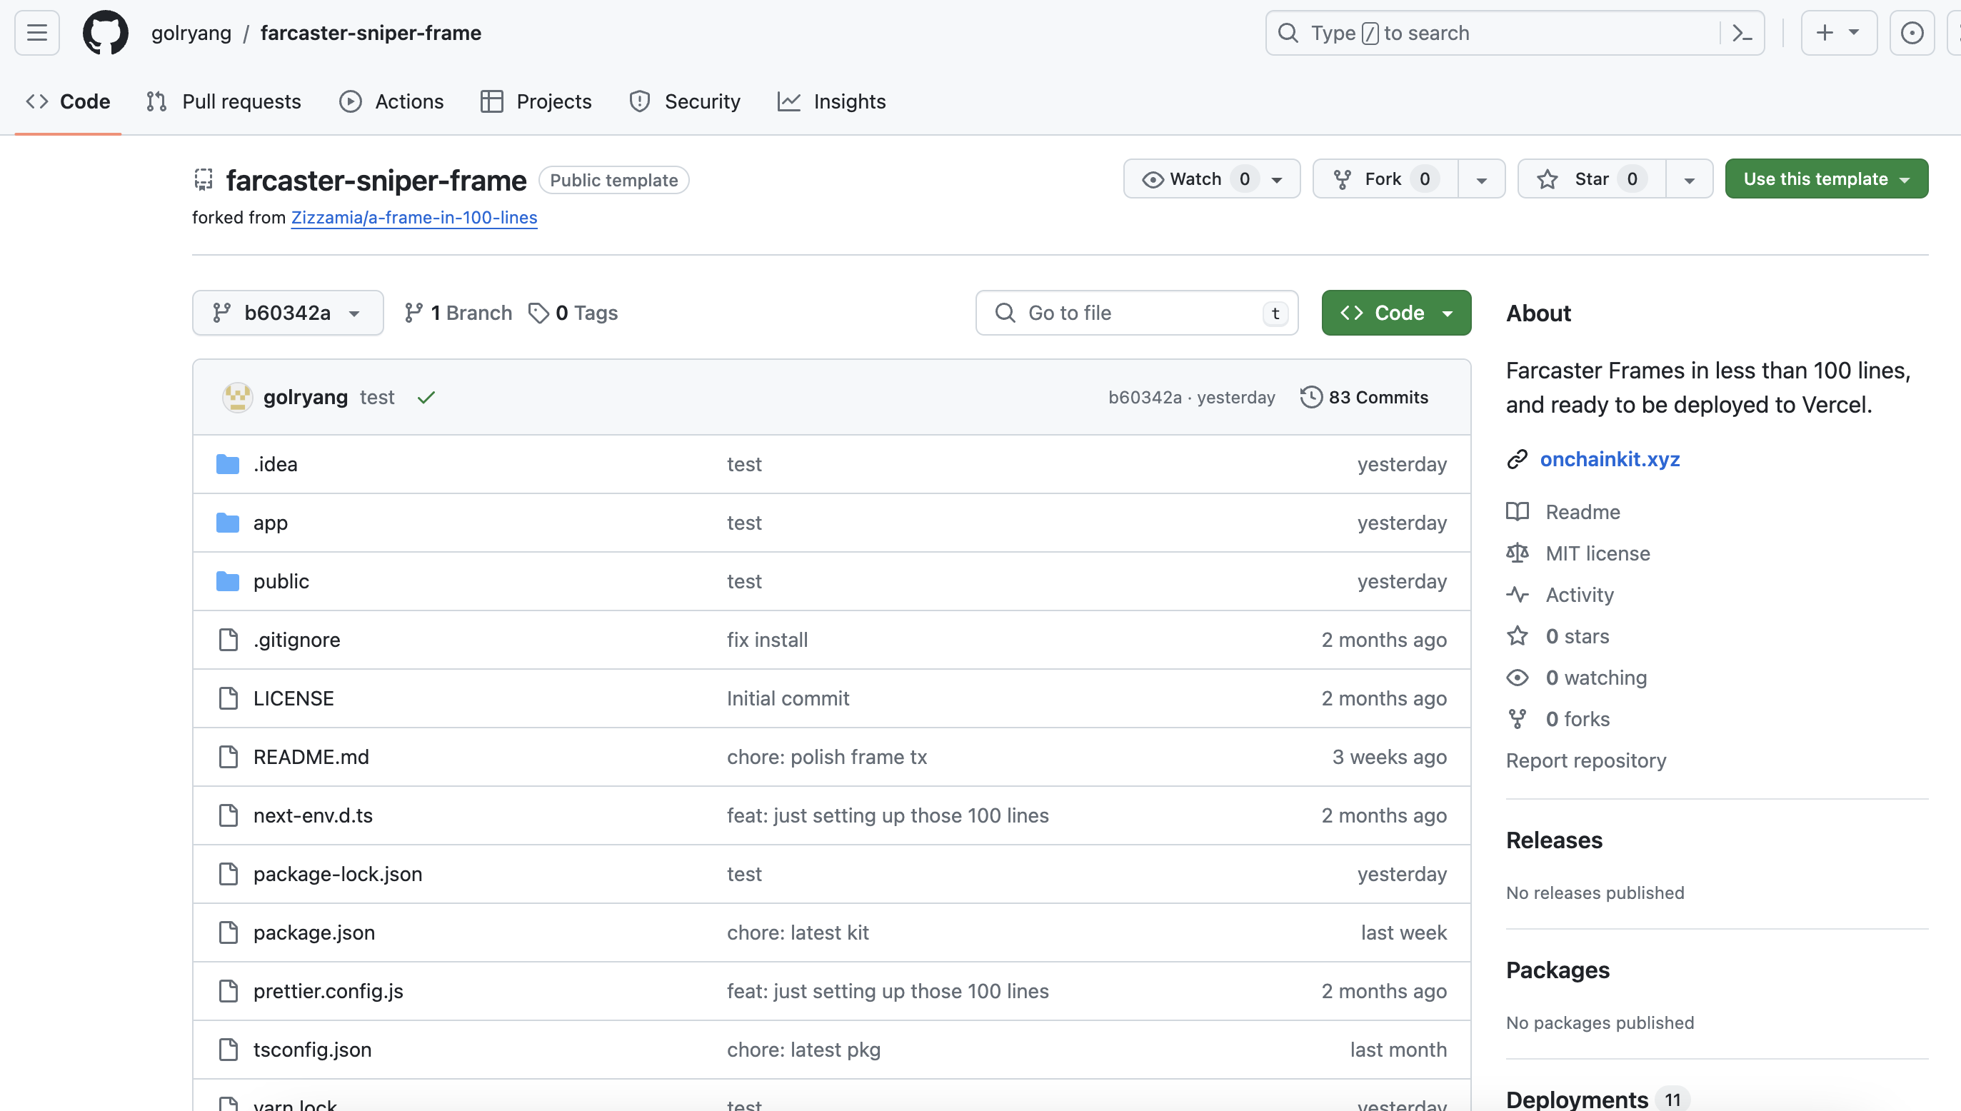Open the plus create-new dropdown
1961x1111 pixels.
tap(1838, 33)
